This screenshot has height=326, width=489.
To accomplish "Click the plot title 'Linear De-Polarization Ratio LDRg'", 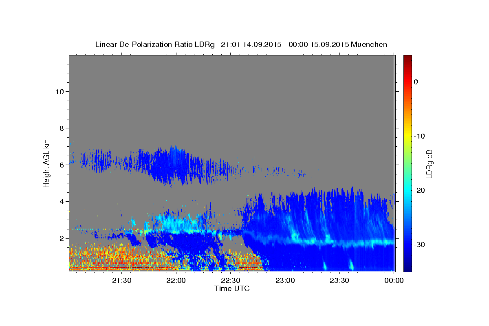I will coord(154,44).
